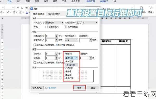
Task: Switch to 换行和分页 dialog tab
Action: pyautogui.click(x=54, y=14)
